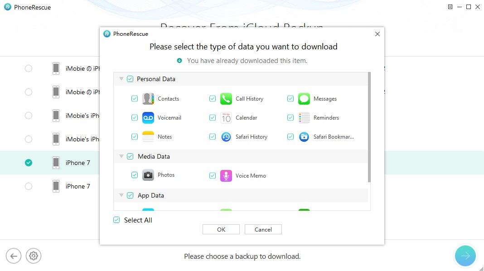Confirm the selection with OK
This screenshot has height=271, width=484.
221,229
